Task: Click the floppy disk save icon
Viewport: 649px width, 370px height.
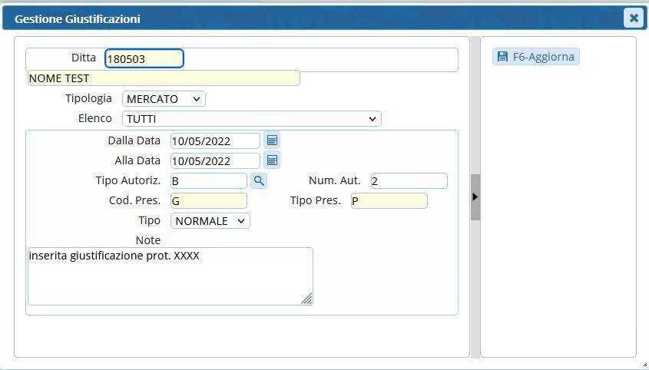Action: [502, 57]
